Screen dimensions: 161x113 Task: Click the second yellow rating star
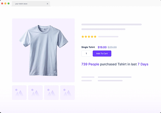click(x=86, y=37)
